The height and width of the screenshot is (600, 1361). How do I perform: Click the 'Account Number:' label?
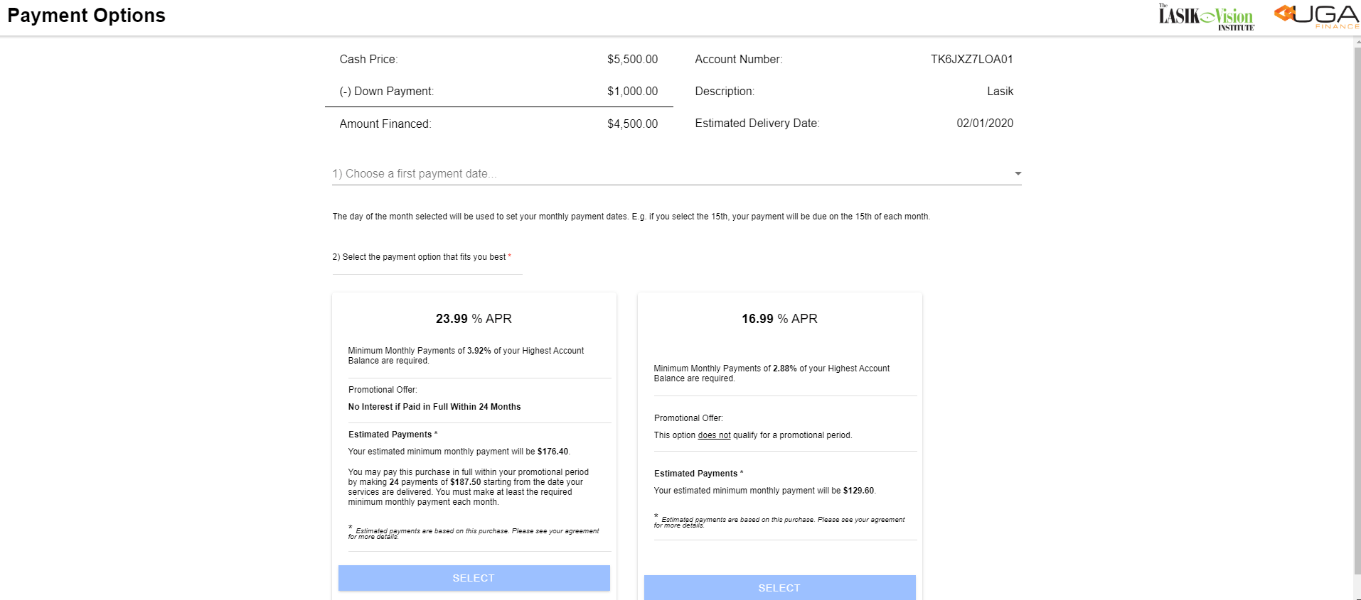coord(738,60)
